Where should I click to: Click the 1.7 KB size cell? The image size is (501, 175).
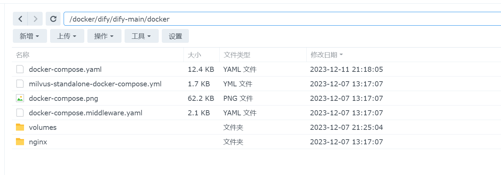click(199, 84)
